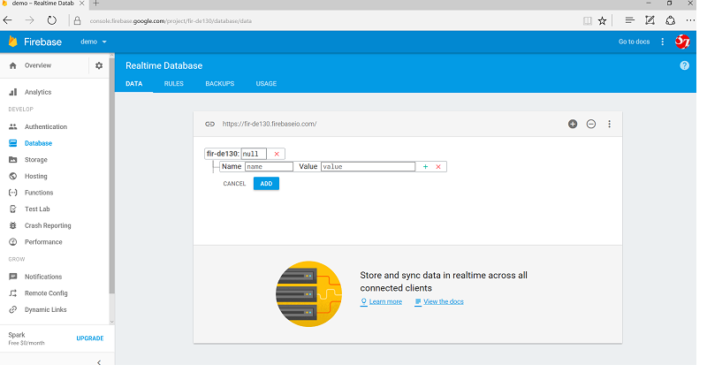Click the CANCEL button
This screenshot has width=707, height=380.
click(x=234, y=184)
